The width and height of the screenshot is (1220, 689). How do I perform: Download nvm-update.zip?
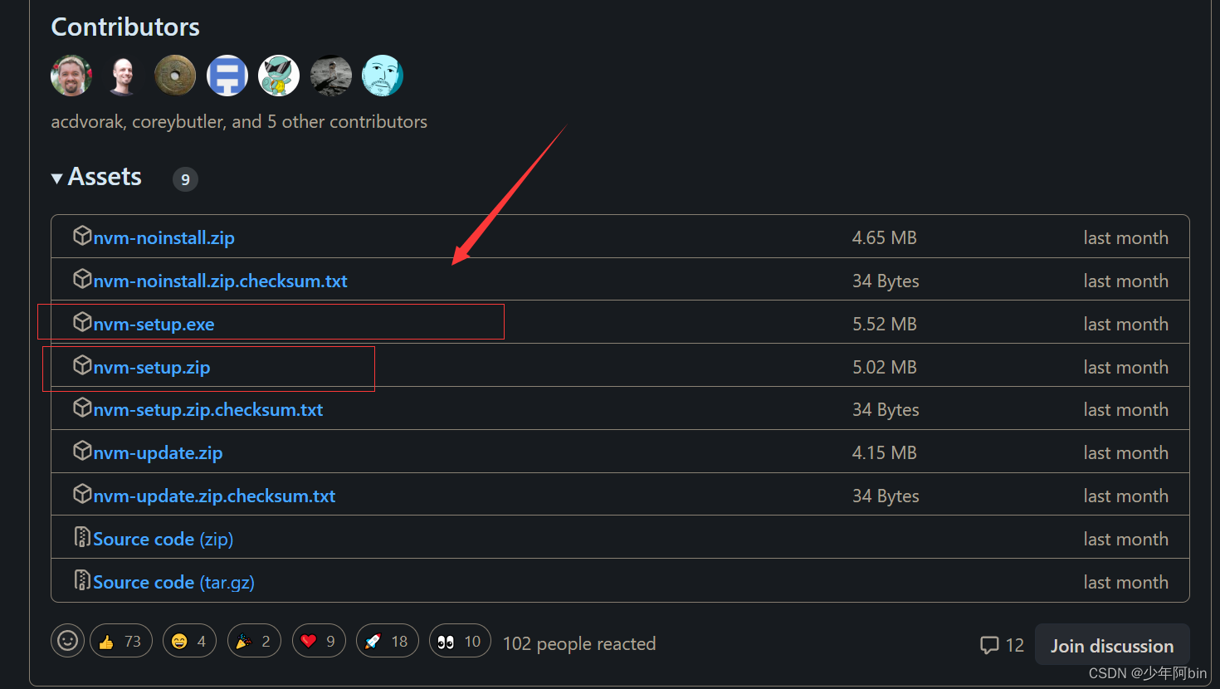tap(158, 452)
